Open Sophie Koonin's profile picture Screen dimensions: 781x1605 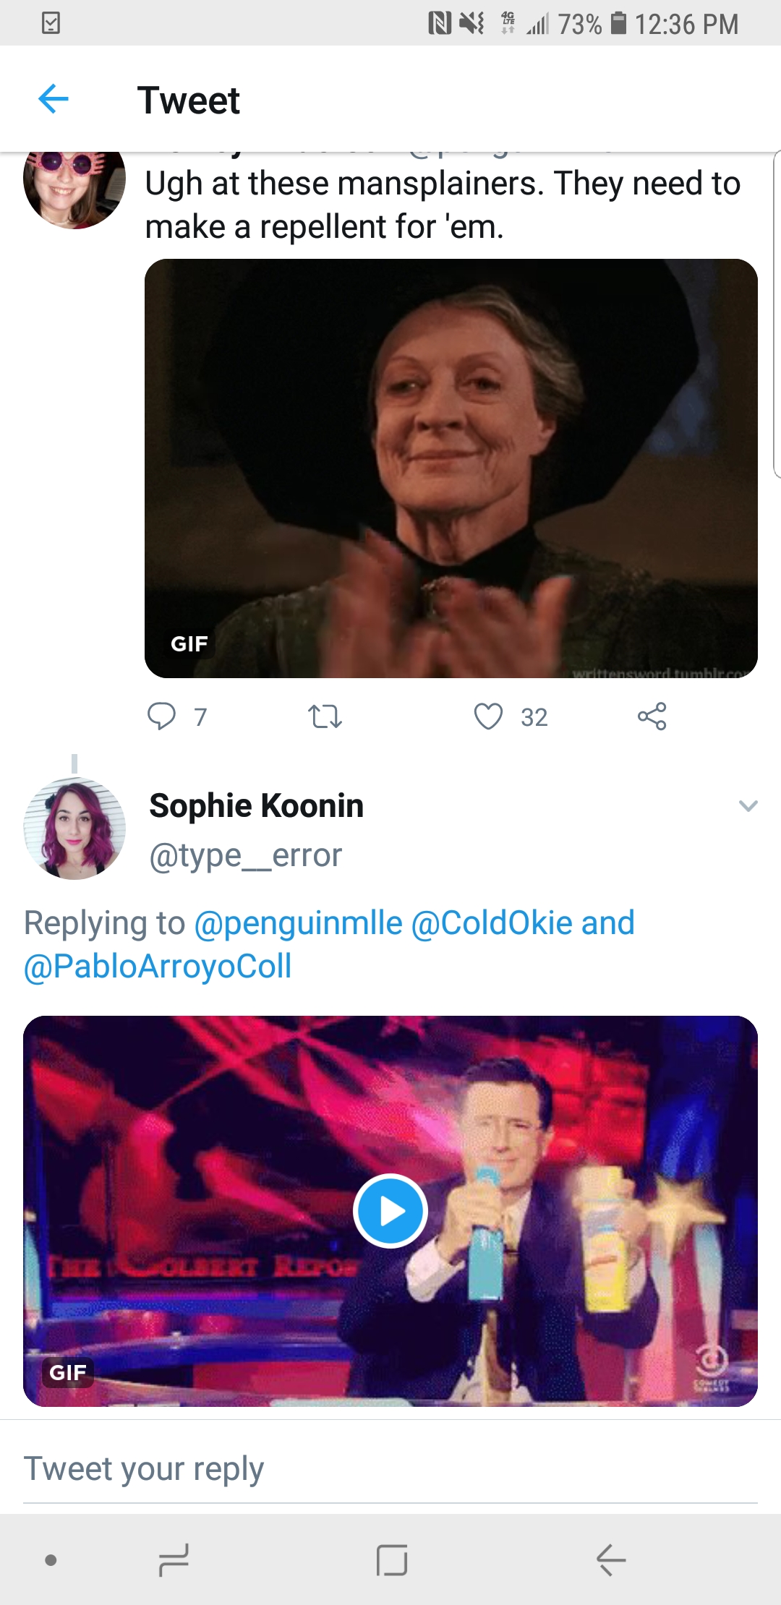coord(74,829)
